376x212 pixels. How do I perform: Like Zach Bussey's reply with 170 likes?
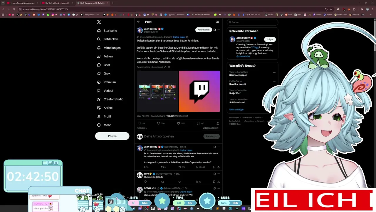[x=179, y=167]
